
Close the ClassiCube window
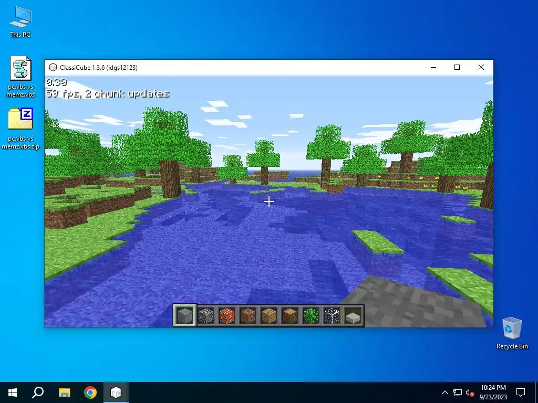481,67
